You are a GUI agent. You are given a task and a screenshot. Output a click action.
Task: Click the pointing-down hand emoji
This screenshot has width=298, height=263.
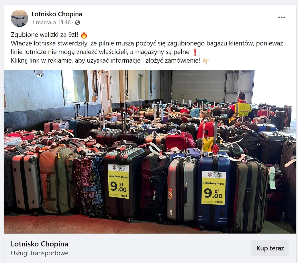[206, 61]
